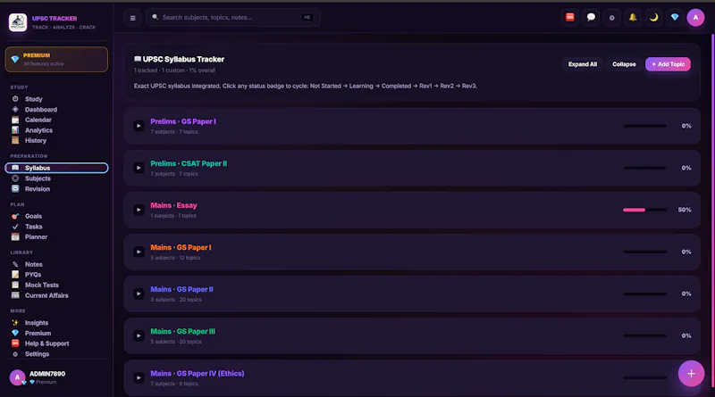Click the Mains Essay 50% progress bar
The width and height of the screenshot is (715, 397).
pyautogui.click(x=644, y=210)
